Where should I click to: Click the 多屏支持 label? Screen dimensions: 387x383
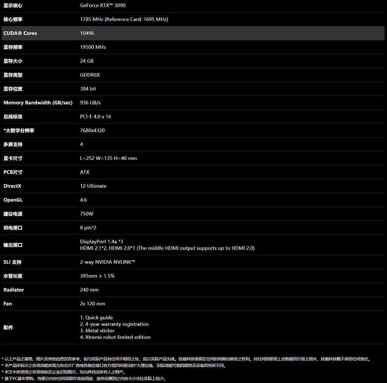(x=13, y=144)
